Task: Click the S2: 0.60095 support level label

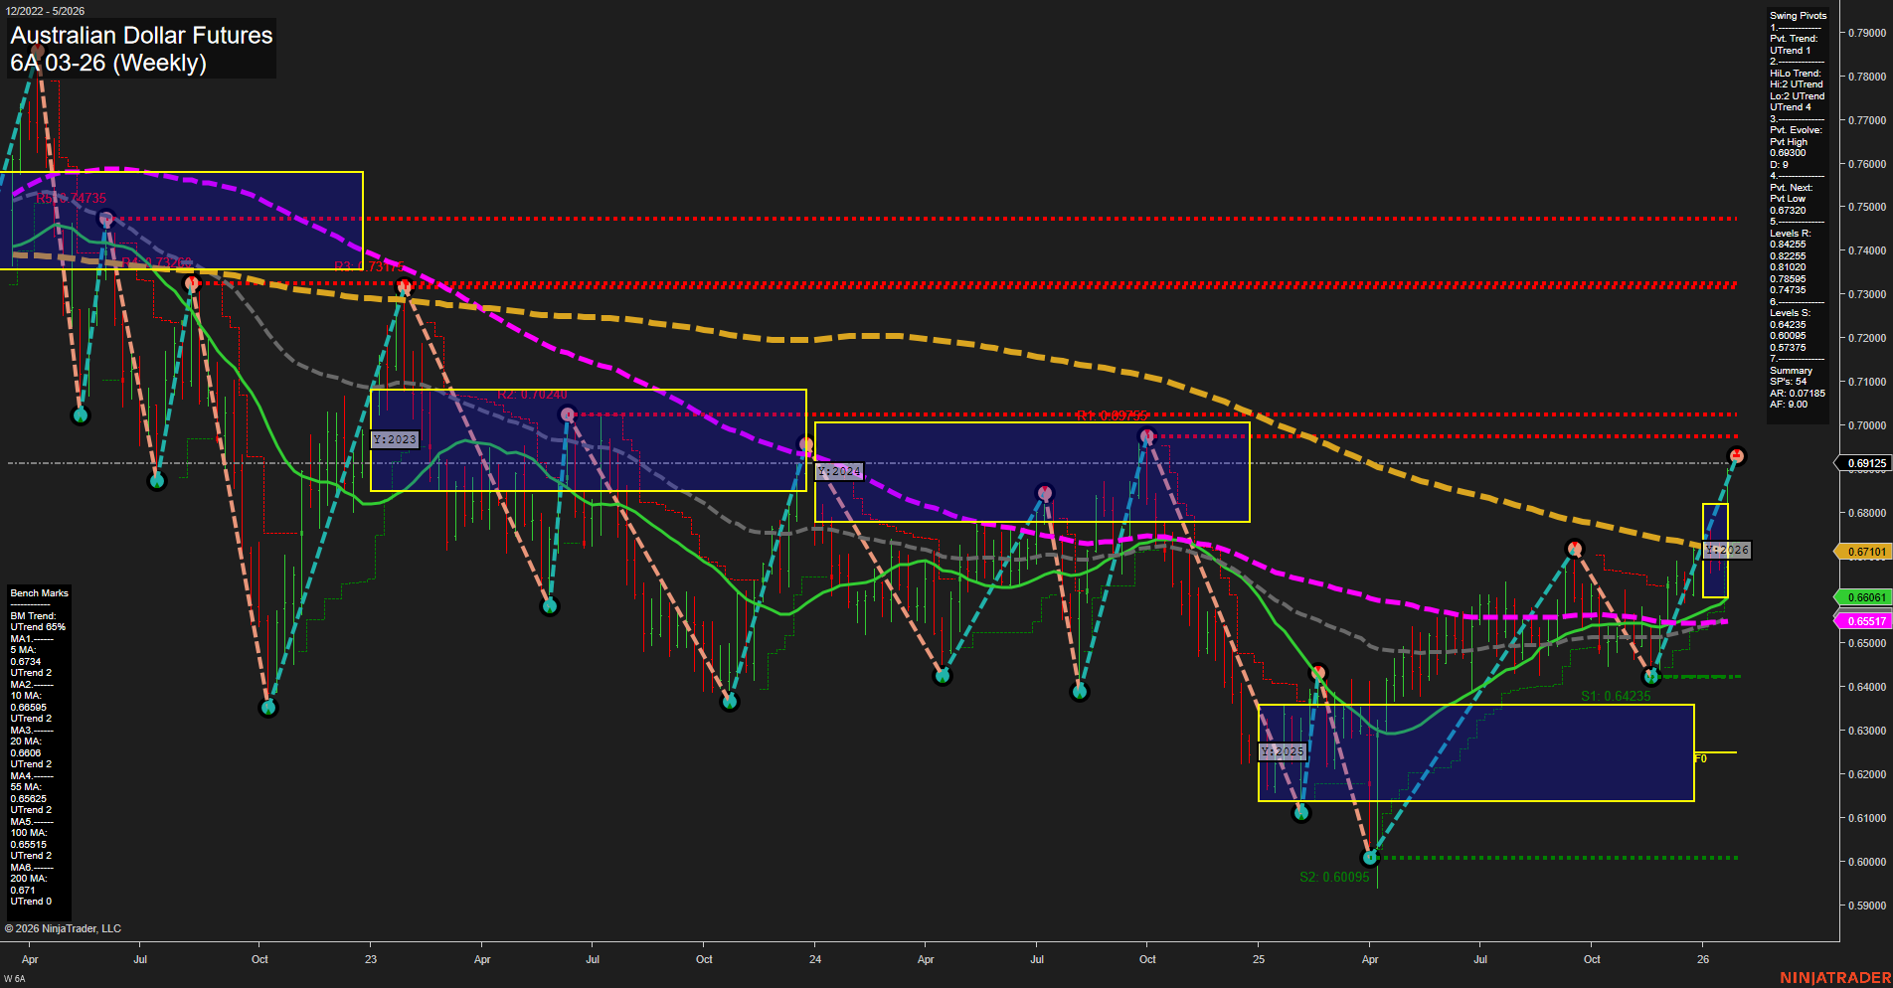Action: 1334,876
